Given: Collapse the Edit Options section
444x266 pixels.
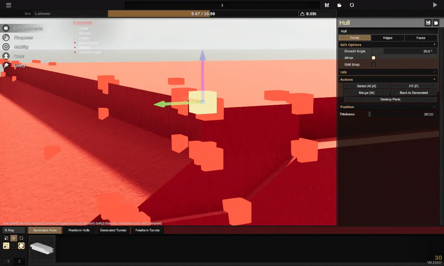Looking at the screenshot, I should coord(388,45).
